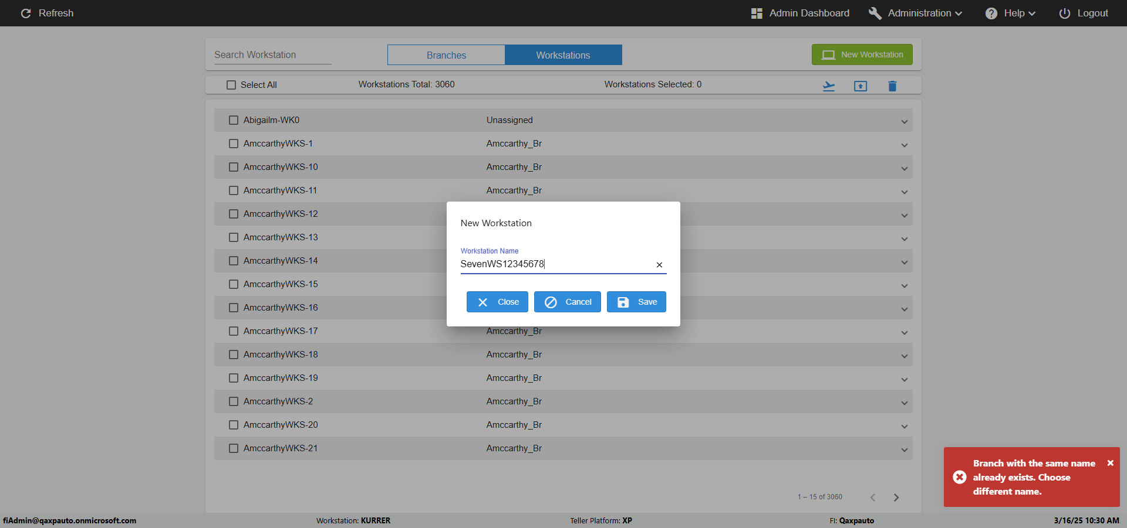Clear the Workstation Name field with X
The height and width of the screenshot is (528, 1127).
[659, 265]
